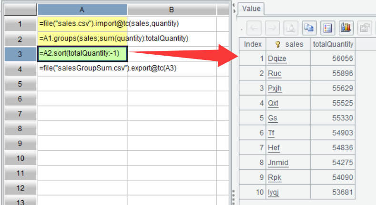Click the Index column header
The width and height of the screenshot is (376, 205).
(x=253, y=44)
